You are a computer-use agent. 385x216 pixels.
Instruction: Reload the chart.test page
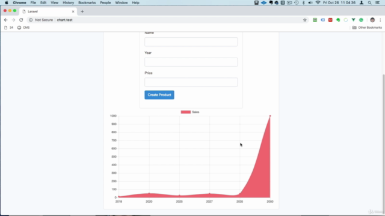tap(21, 20)
